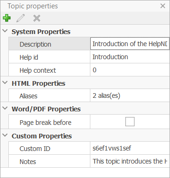Collapse the System Properties section

click(x=5, y=31)
